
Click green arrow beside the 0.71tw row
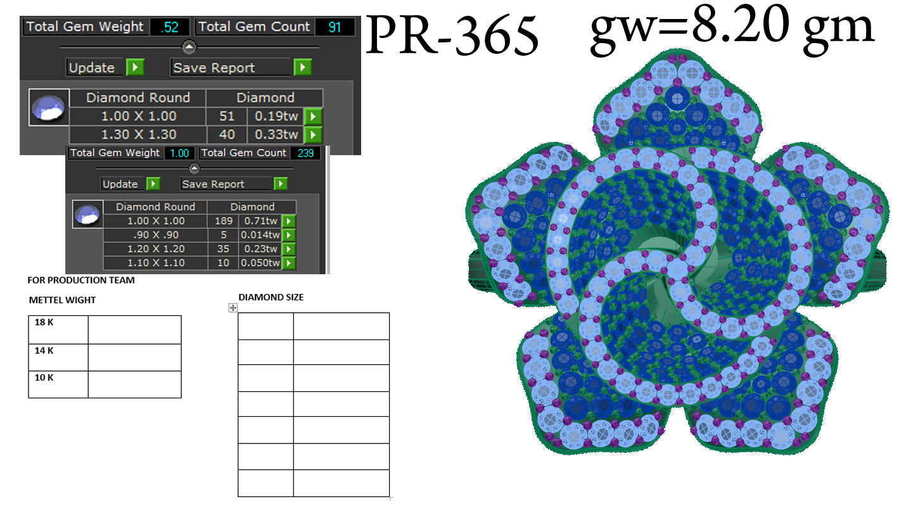tap(288, 221)
